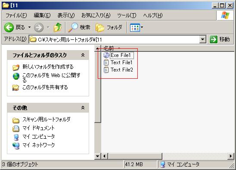Click the task pane scroll up arrow
The image size is (236, 170).
(x=97, y=48)
